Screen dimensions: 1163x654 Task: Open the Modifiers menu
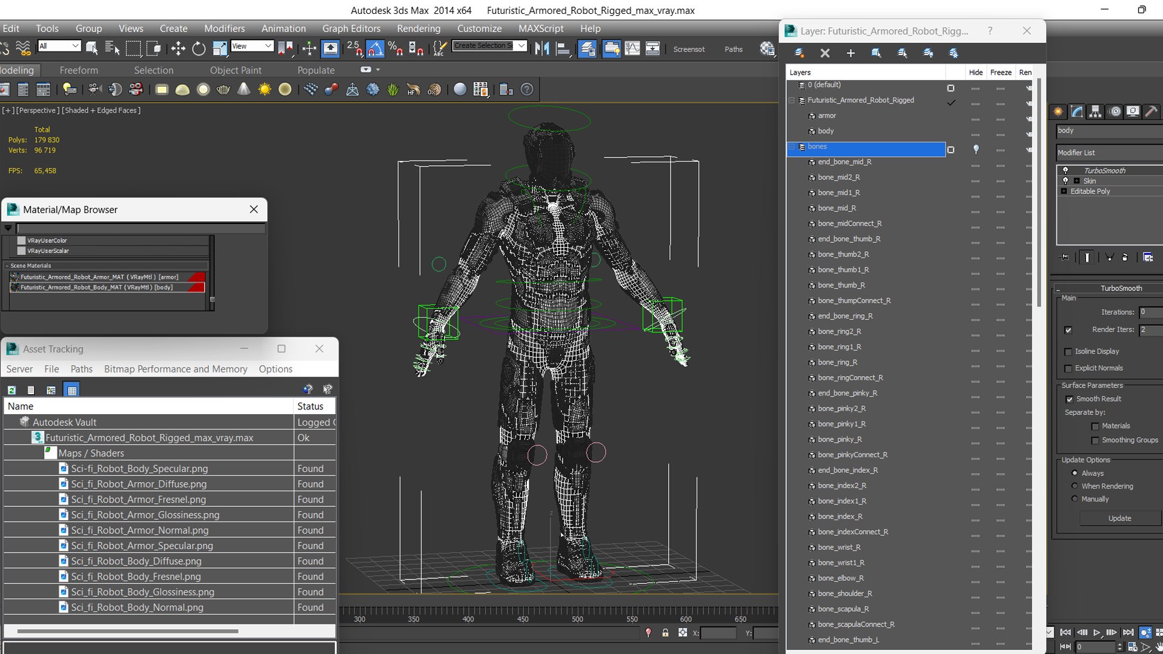pos(224,28)
